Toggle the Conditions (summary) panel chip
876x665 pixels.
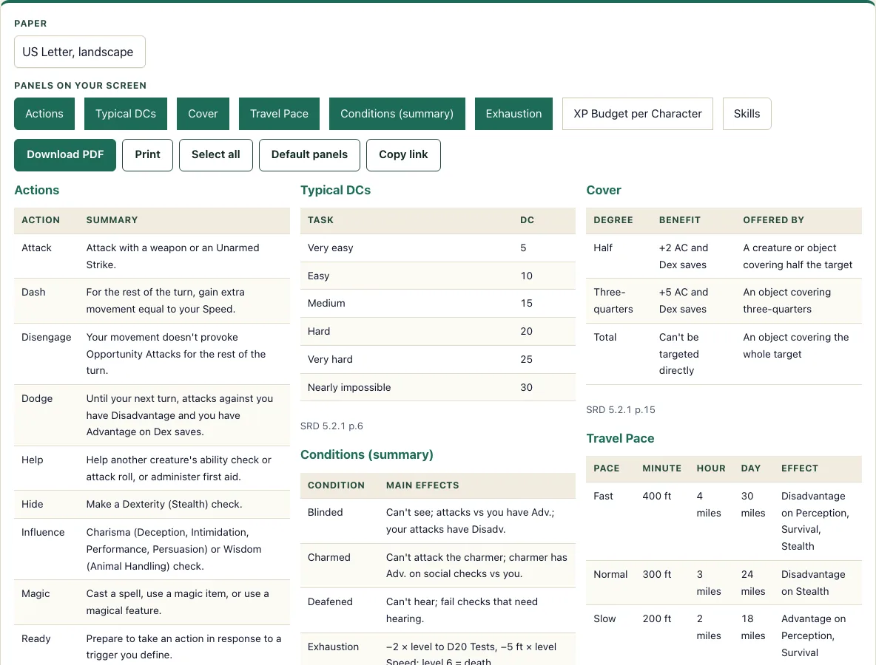click(x=397, y=114)
